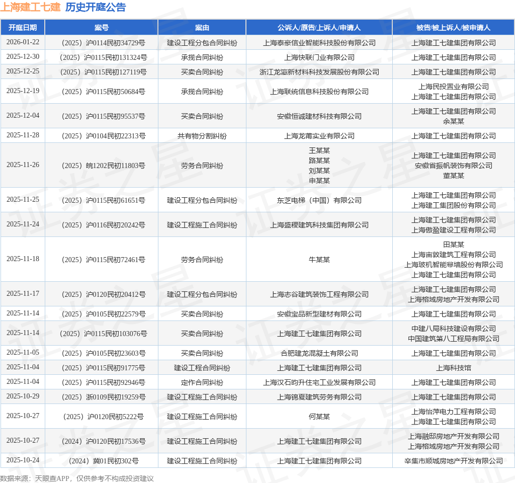Image resolution: width=515 pixels, height=483 pixels.
Task: Click defendant 上海怡萍电力工程有限公司
Action: [x=454, y=412]
